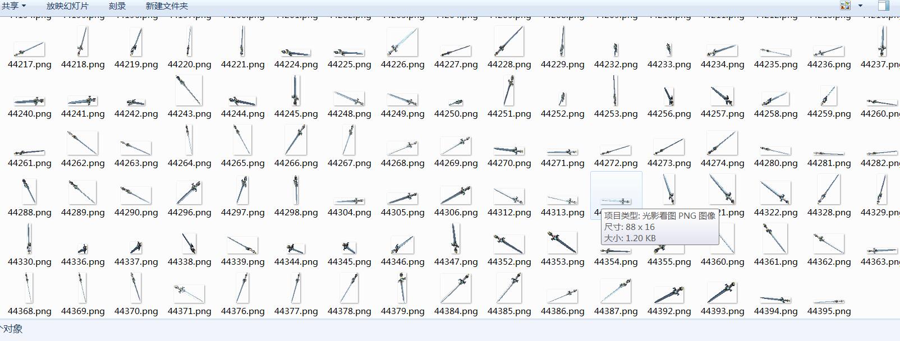Select the 44322.png image
Image resolution: width=900 pixels, height=341 pixels.
point(775,192)
